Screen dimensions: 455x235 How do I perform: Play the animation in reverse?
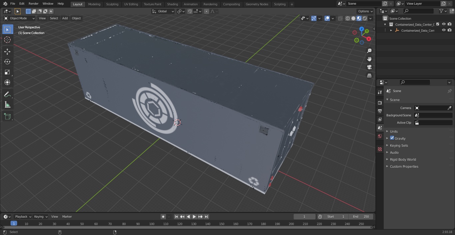coord(189,217)
